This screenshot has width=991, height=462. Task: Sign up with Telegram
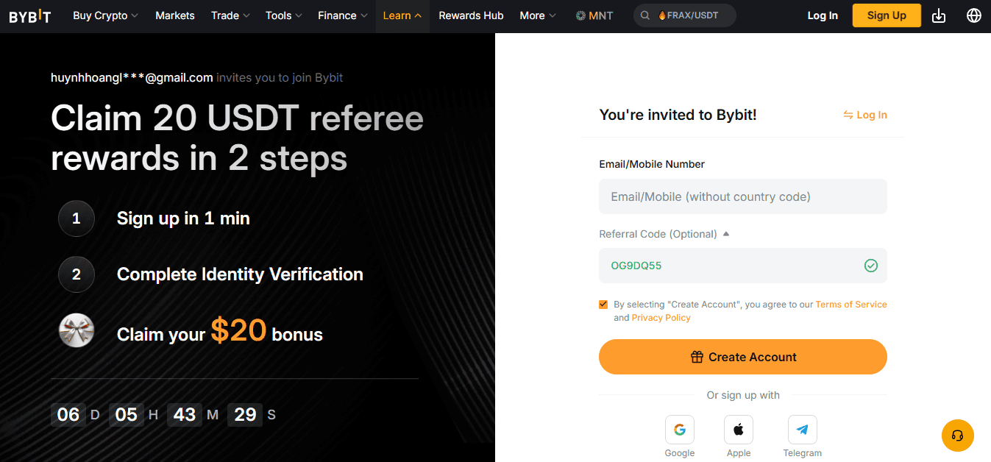pos(802,429)
